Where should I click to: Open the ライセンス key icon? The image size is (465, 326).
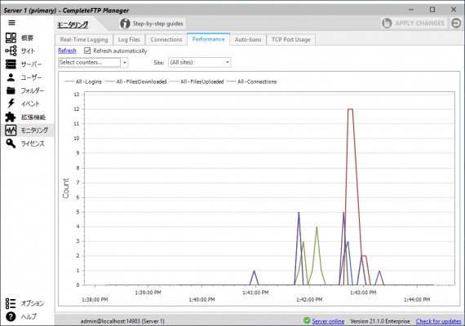(x=11, y=143)
